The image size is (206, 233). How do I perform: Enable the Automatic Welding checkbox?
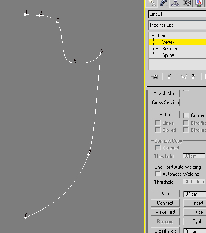coord(158,174)
